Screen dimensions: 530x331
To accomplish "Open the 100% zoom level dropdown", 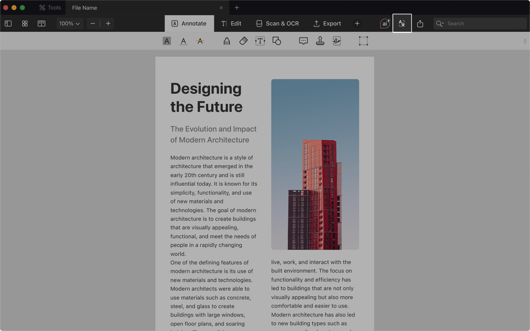I will [70, 24].
